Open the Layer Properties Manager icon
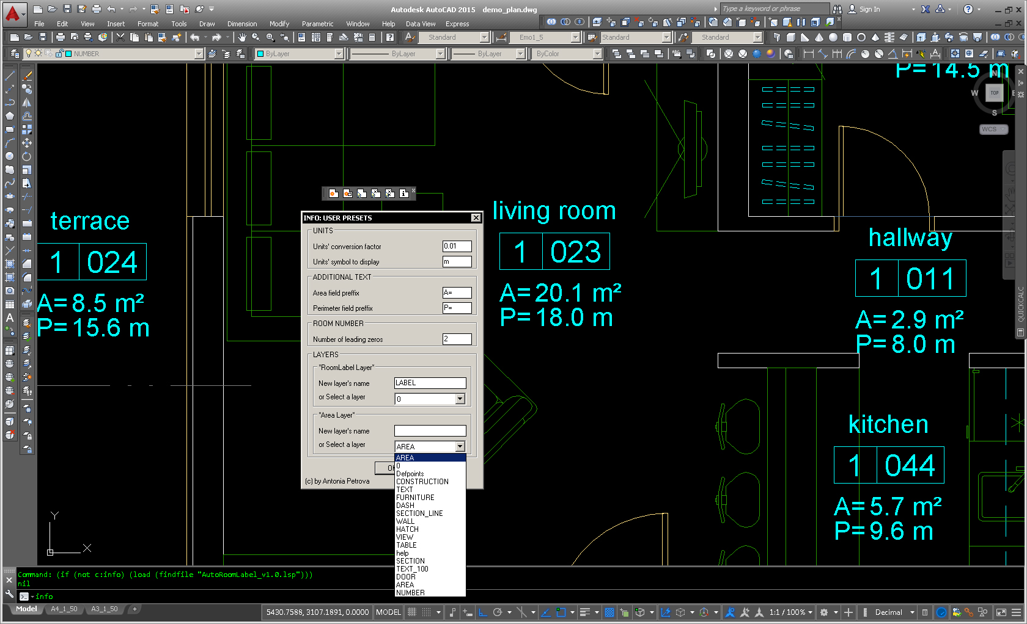This screenshot has height=624, width=1027. click(x=15, y=54)
